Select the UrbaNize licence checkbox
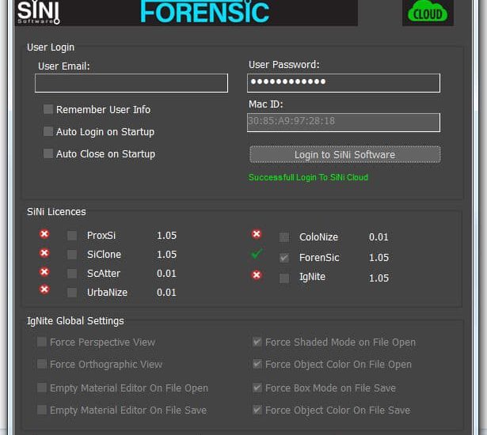The width and height of the screenshot is (487, 435). pos(72,293)
